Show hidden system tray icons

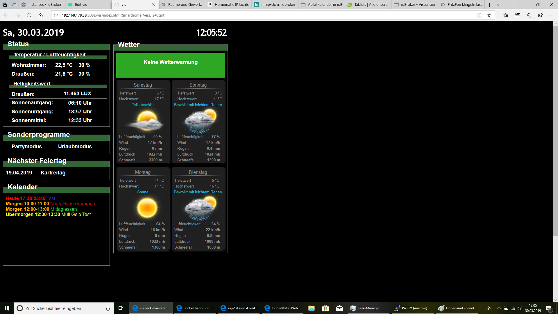click(x=499, y=308)
